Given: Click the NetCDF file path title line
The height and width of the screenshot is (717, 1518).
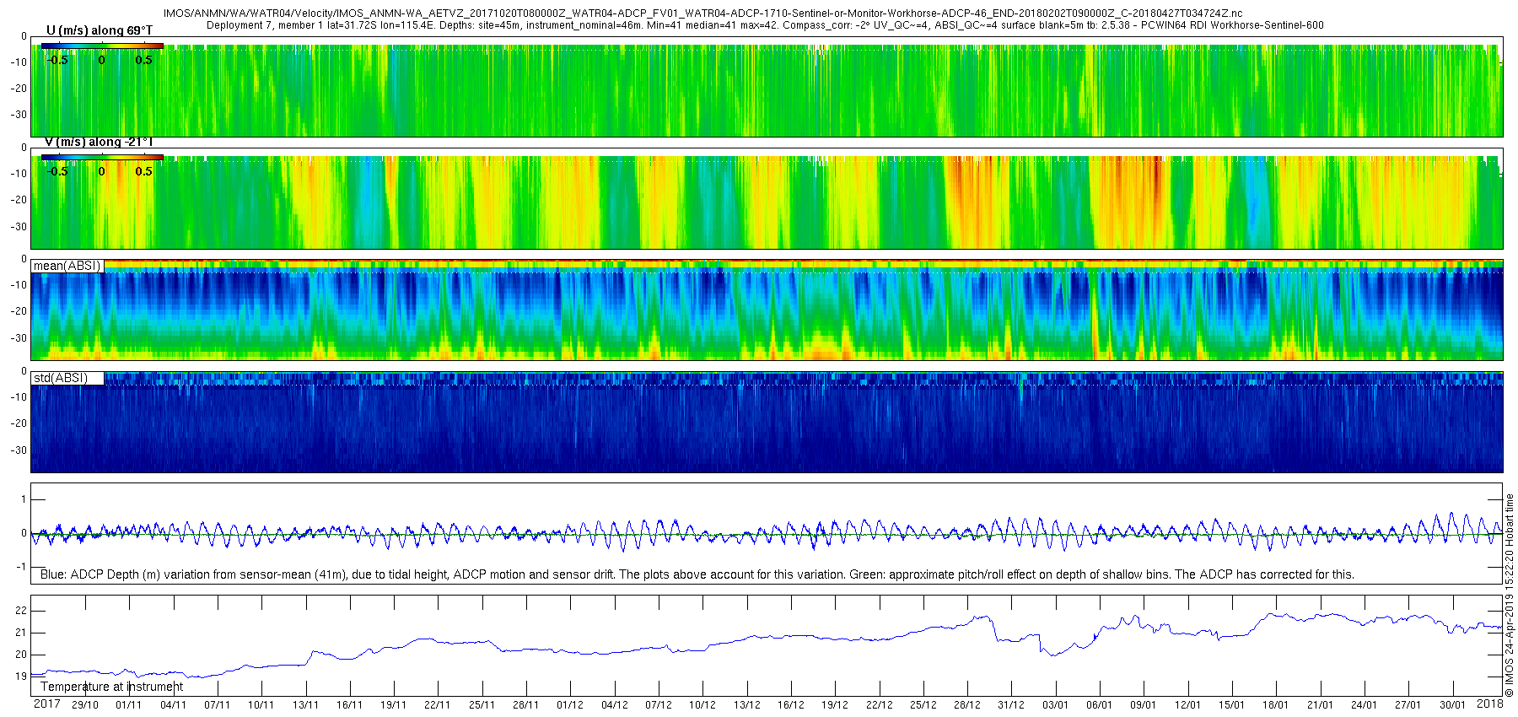Looking at the screenshot, I should coord(702,13).
